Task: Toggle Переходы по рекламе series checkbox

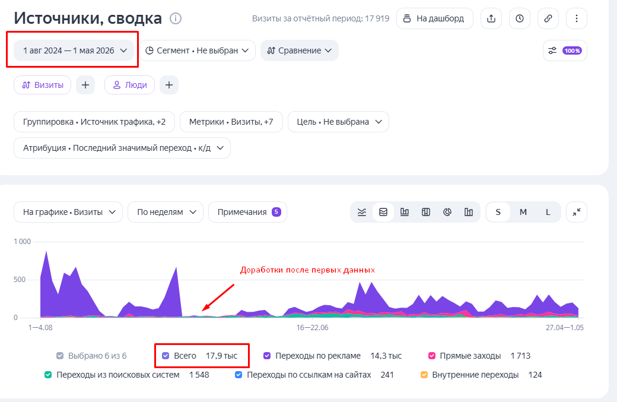Action: (x=267, y=356)
